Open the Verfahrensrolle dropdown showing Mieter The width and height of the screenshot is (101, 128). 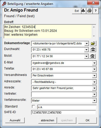[x=94, y=101]
